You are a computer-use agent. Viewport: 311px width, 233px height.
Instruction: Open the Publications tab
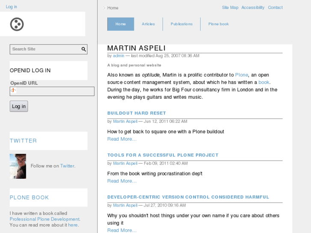[182, 24]
